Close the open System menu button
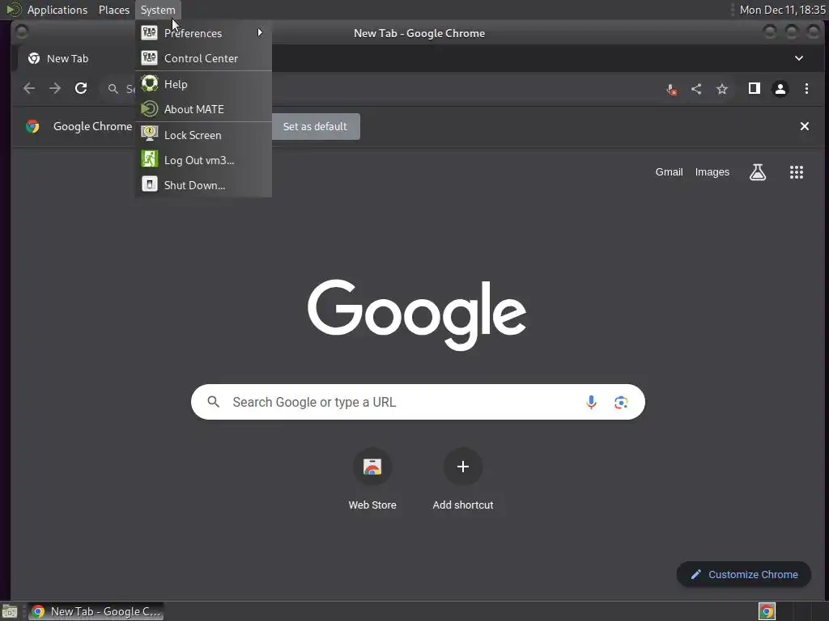 pyautogui.click(x=158, y=10)
